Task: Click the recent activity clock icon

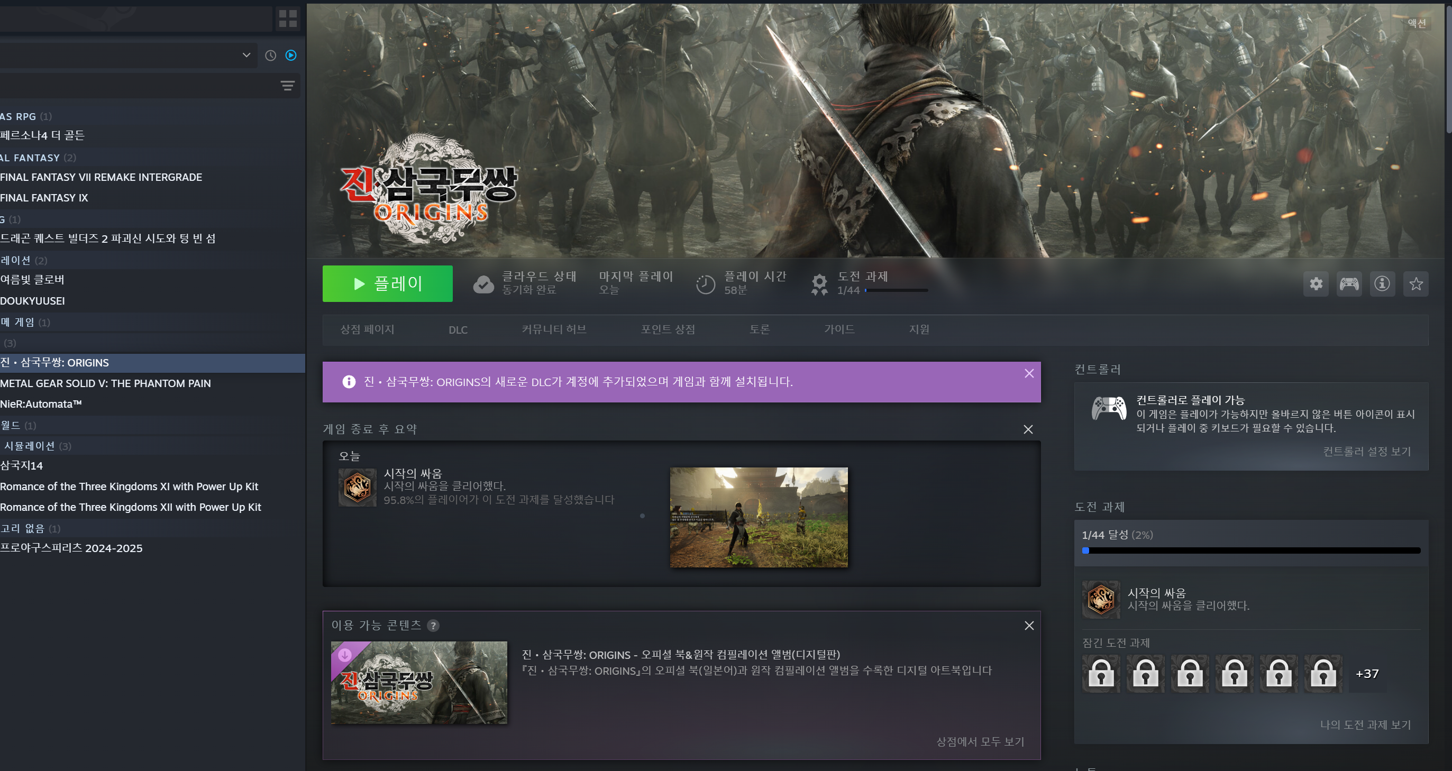Action: tap(270, 55)
